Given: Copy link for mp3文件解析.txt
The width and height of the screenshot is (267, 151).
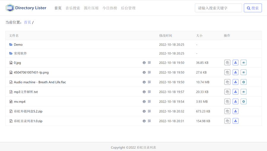Looking at the screenshot, I should pos(227,92).
